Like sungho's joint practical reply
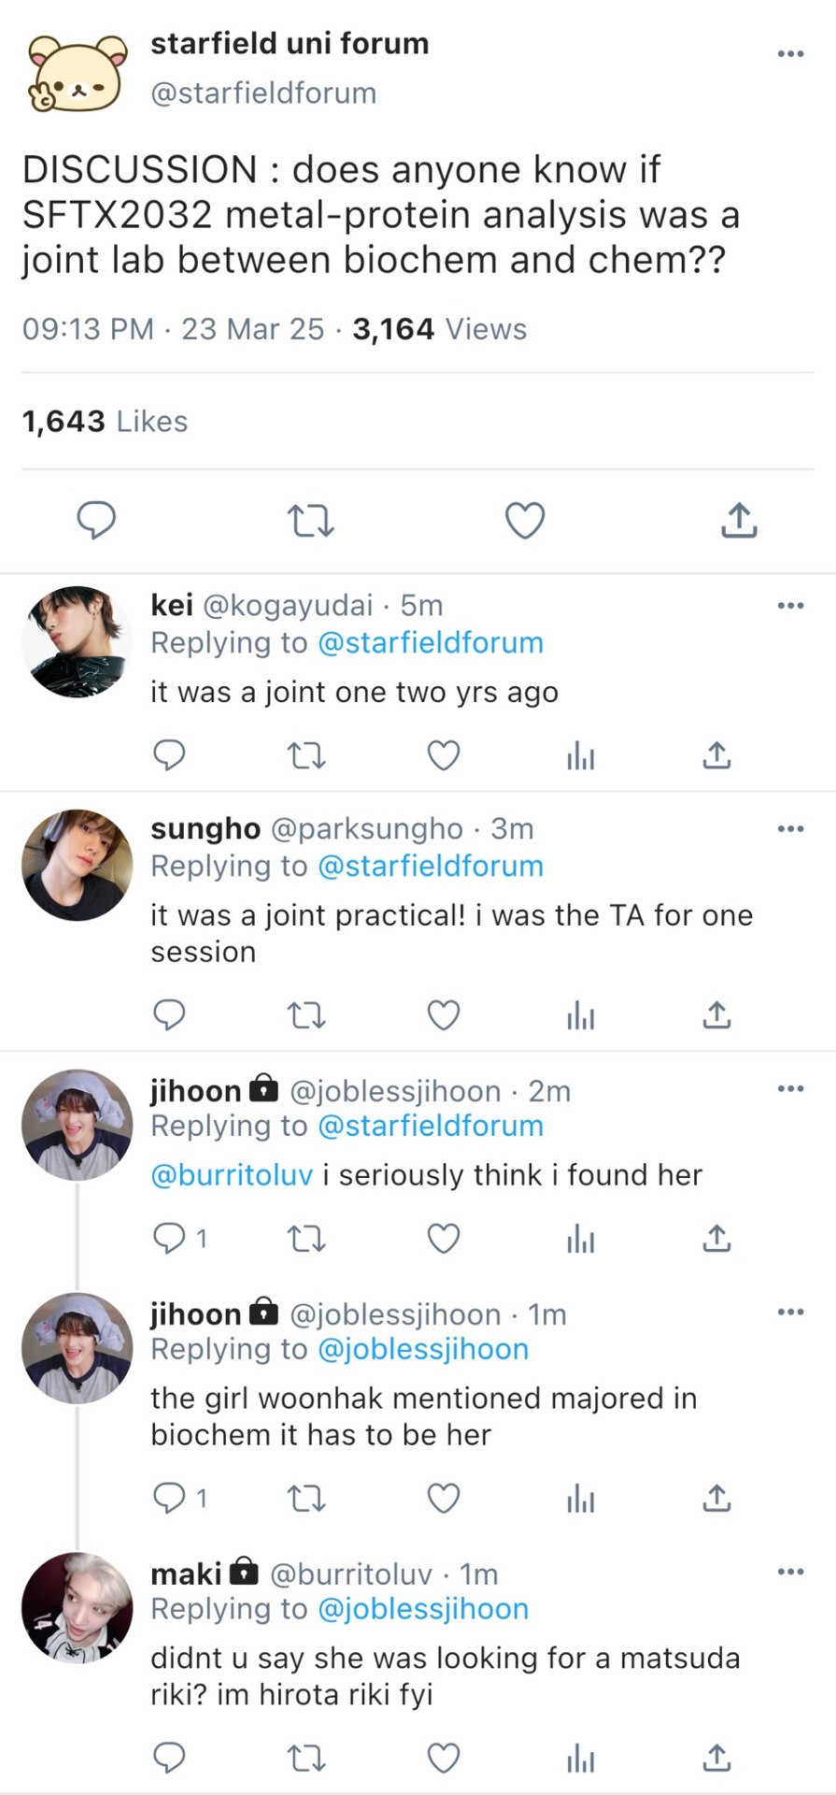836x1795 pixels. (x=444, y=1015)
